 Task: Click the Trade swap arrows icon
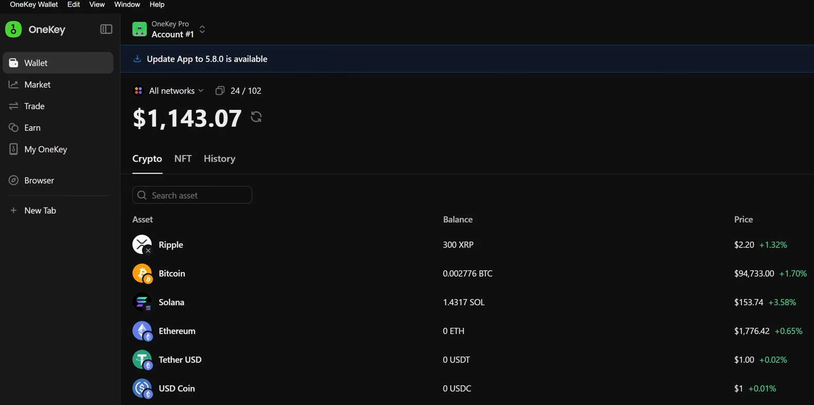click(13, 106)
